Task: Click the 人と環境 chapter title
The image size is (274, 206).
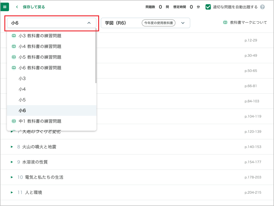Action: pyautogui.click(x=33, y=193)
